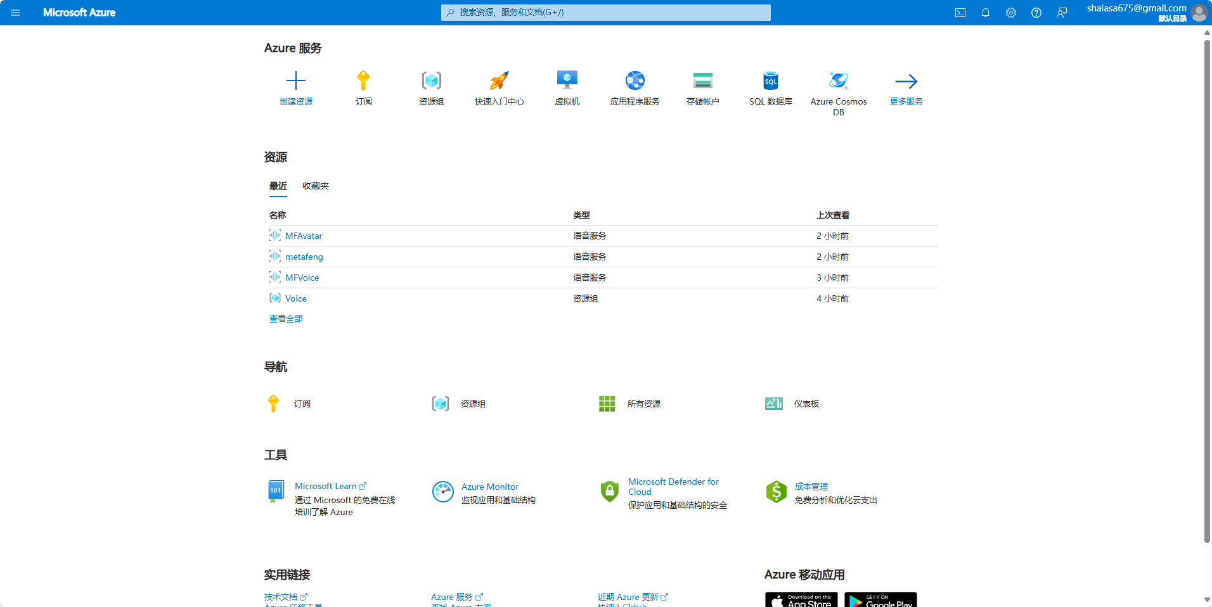Click the 更多服务 arrow icon
Viewport: 1212px width, 607px height.
click(906, 81)
